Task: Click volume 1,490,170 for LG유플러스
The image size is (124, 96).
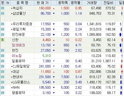Action: tap(94, 82)
